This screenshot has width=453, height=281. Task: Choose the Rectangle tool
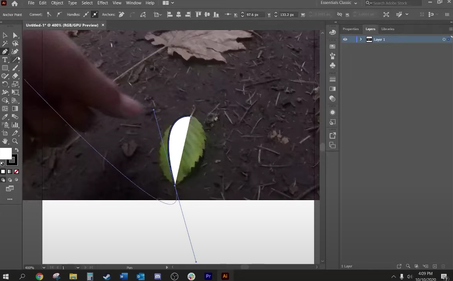tap(5, 68)
